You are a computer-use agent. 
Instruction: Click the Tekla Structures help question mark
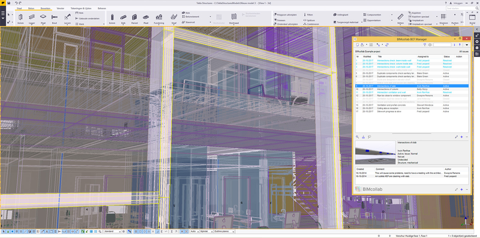pos(446,3)
